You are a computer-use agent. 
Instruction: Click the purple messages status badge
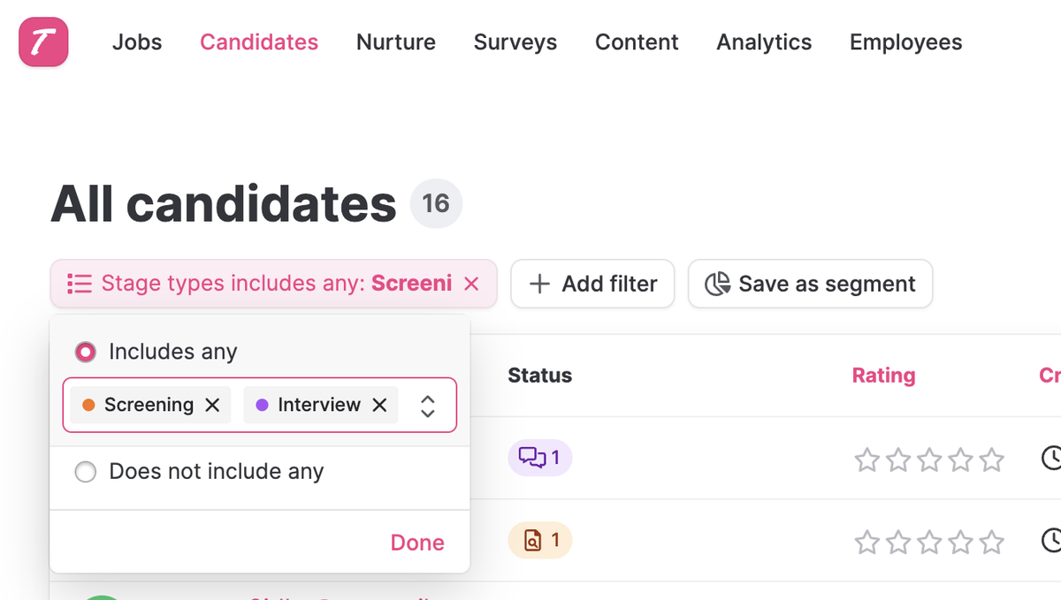point(539,458)
